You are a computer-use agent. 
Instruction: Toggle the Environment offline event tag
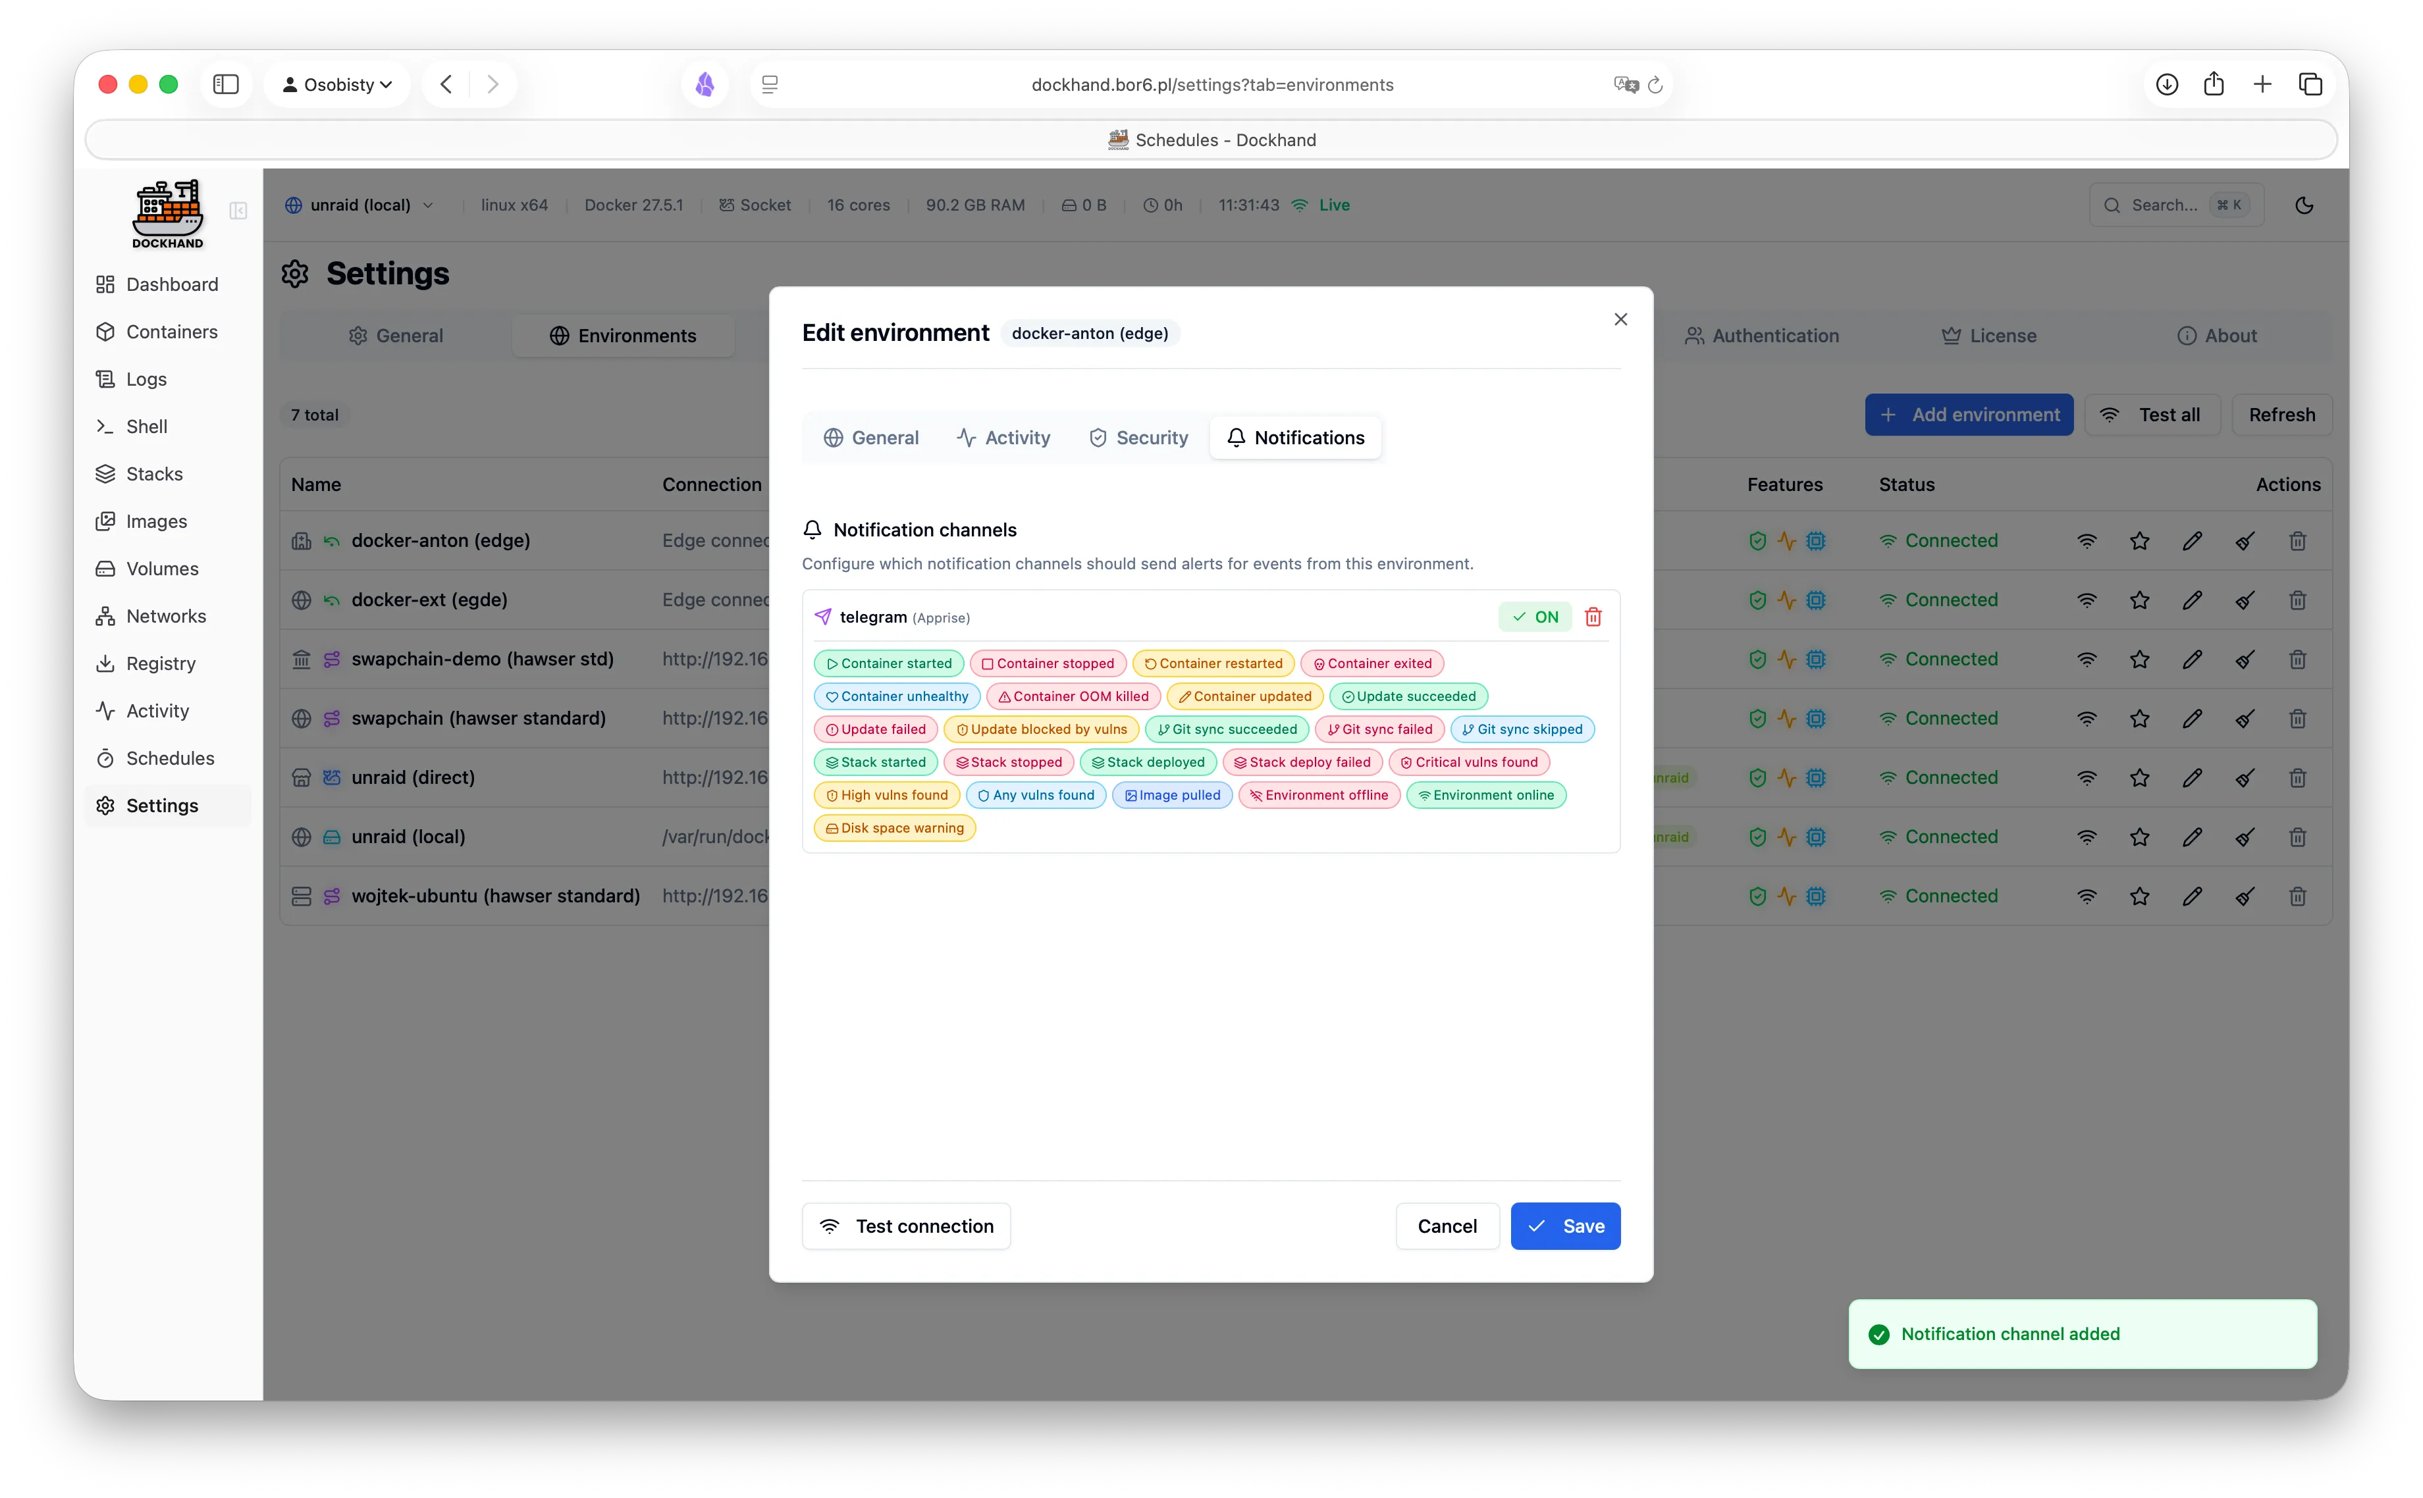[1319, 796]
